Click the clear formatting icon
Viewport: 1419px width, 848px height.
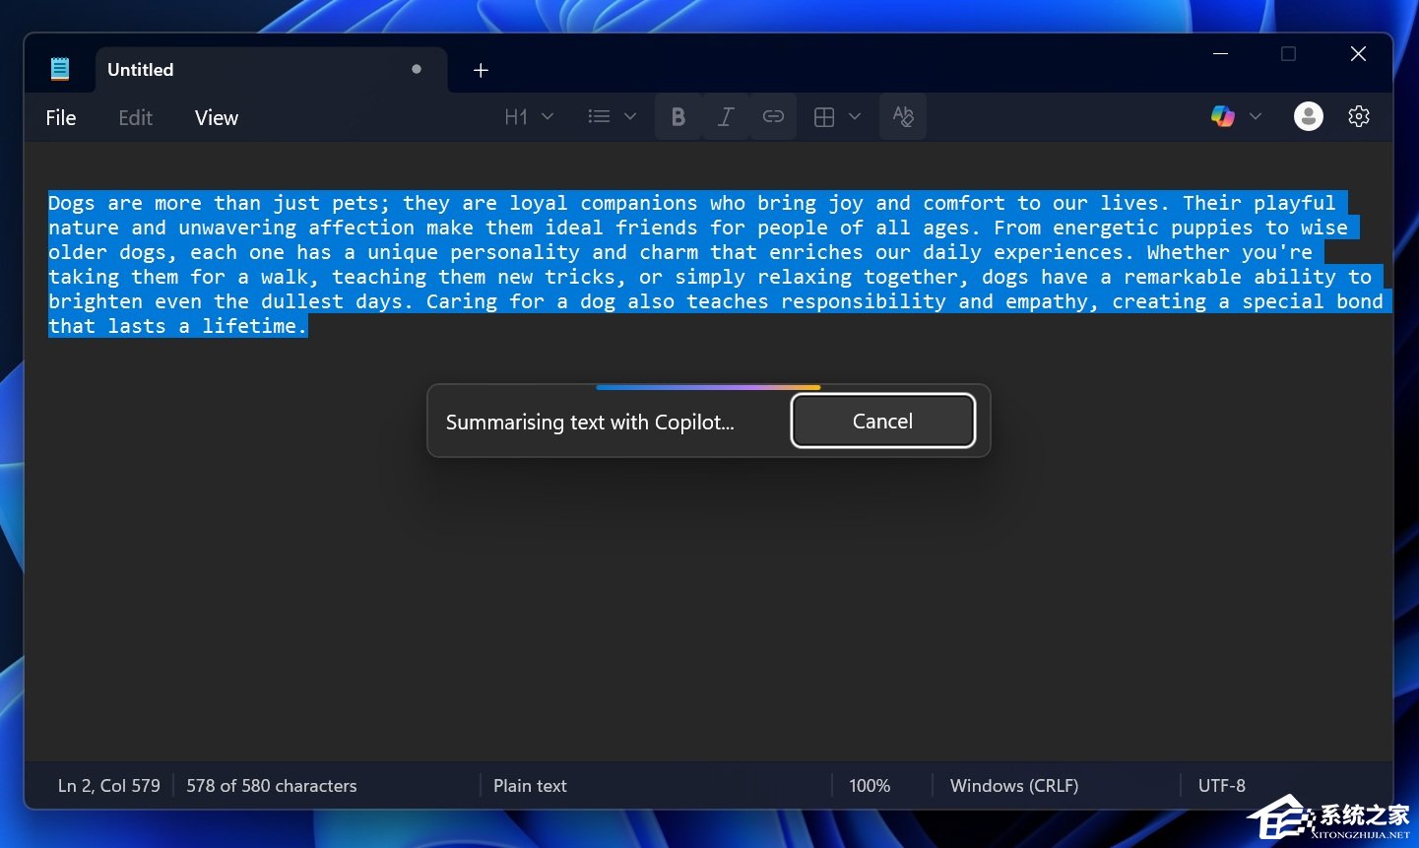coord(903,117)
